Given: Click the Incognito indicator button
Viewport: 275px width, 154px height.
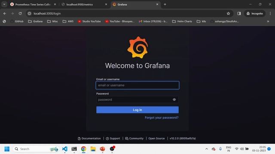Looking at the screenshot, I should coord(255,13).
